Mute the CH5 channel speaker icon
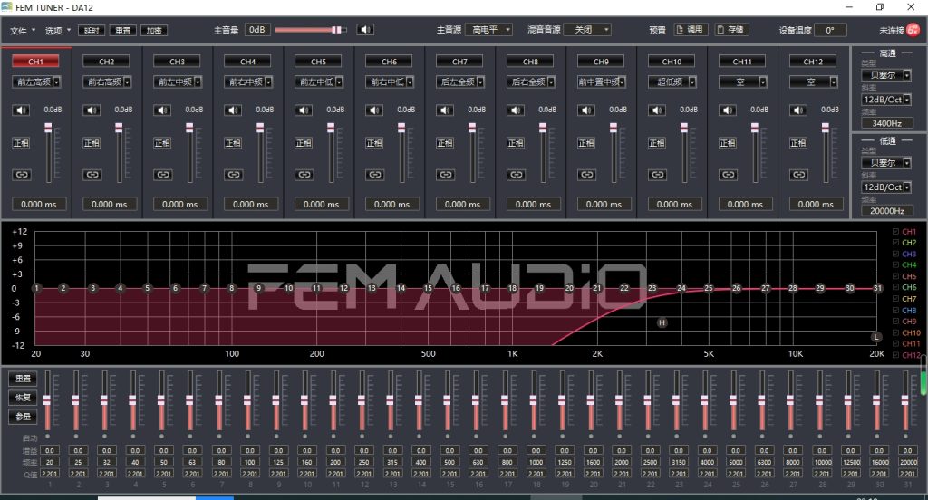 tap(303, 111)
